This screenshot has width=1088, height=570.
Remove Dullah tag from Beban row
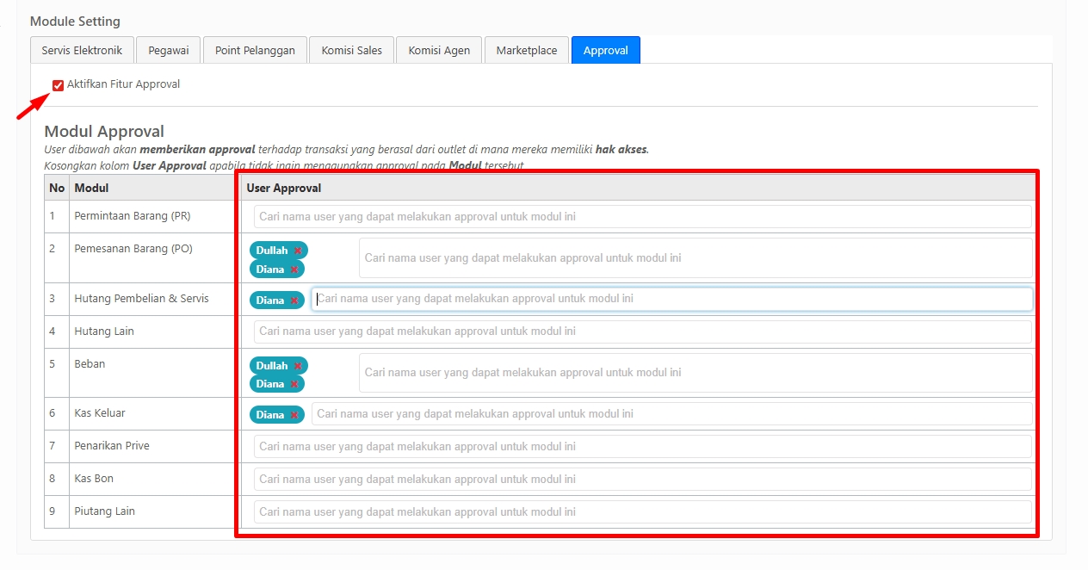(x=298, y=366)
